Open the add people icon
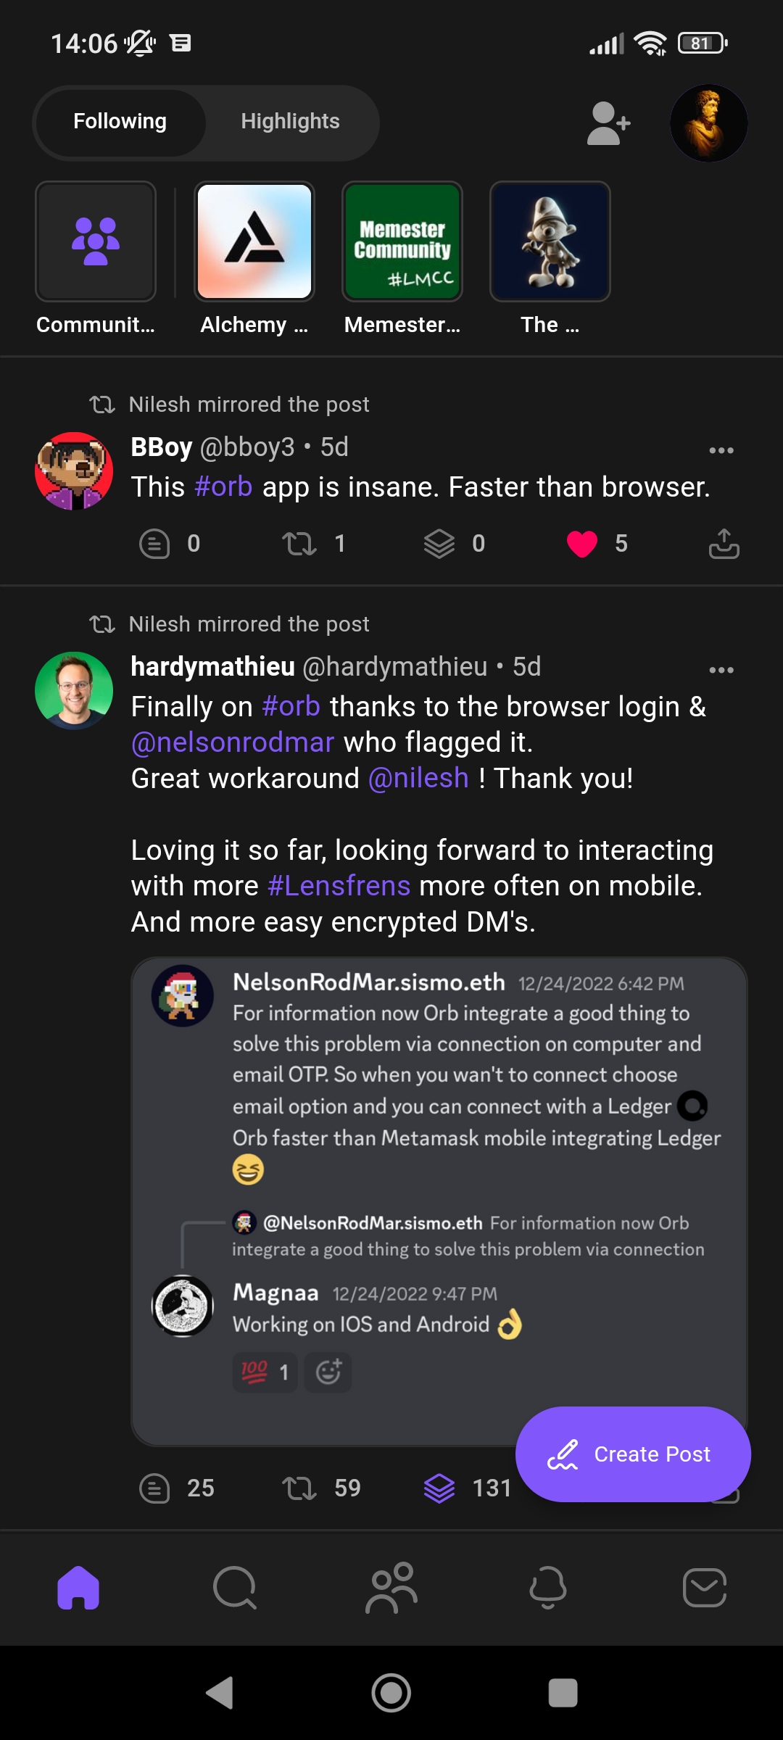This screenshot has width=783, height=1740. click(608, 123)
